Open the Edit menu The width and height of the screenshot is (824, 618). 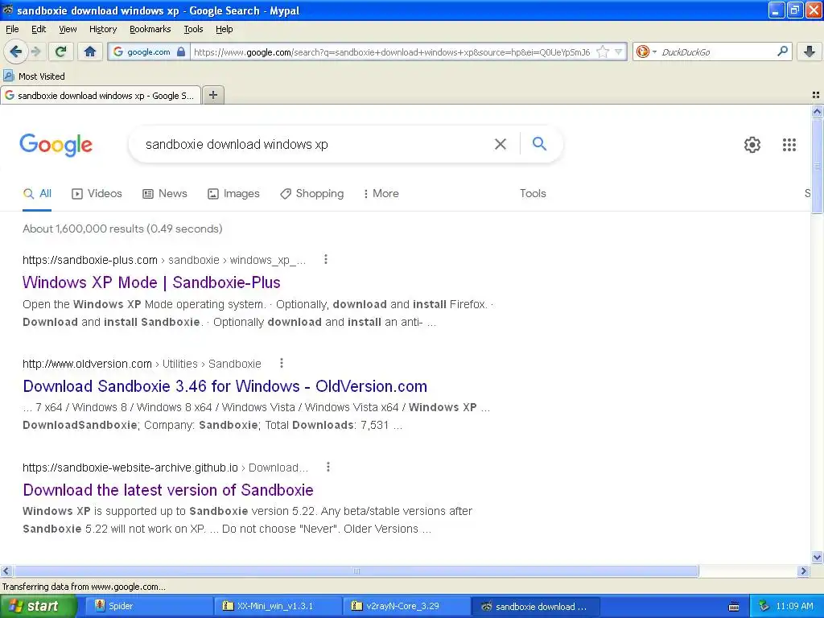(39, 29)
